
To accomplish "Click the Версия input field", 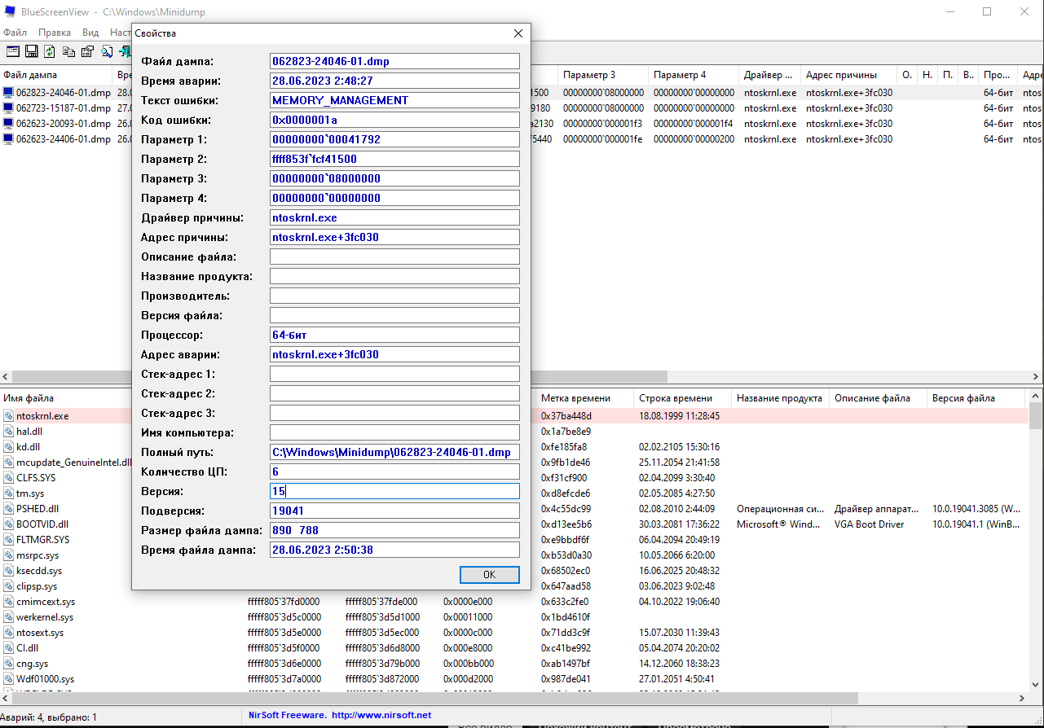I will (x=394, y=491).
